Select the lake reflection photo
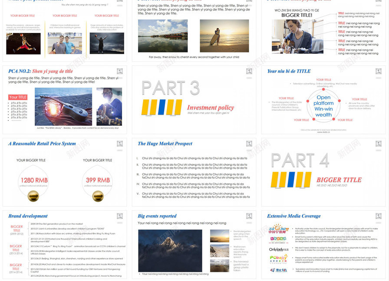Image resolution: width=389 pixels, height=281 pixels. tap(163, 36)
